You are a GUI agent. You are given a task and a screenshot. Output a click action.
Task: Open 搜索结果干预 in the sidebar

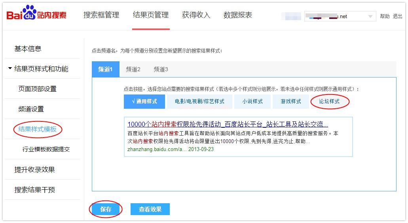[34, 190]
